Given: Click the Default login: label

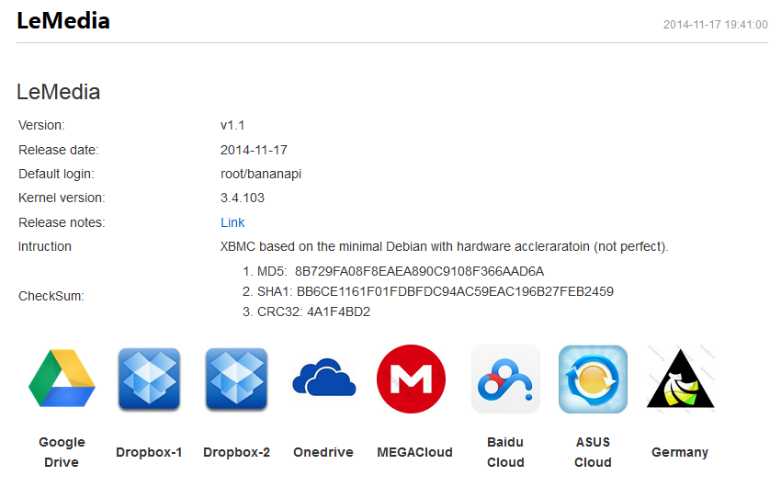Looking at the screenshot, I should coord(56,174).
